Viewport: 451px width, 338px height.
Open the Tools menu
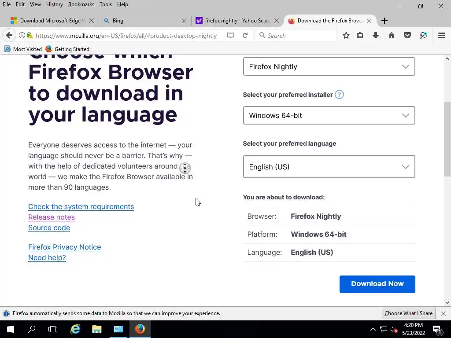(106, 4)
